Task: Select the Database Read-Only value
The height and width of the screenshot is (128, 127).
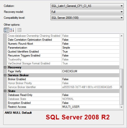Action: (x=90, y=95)
